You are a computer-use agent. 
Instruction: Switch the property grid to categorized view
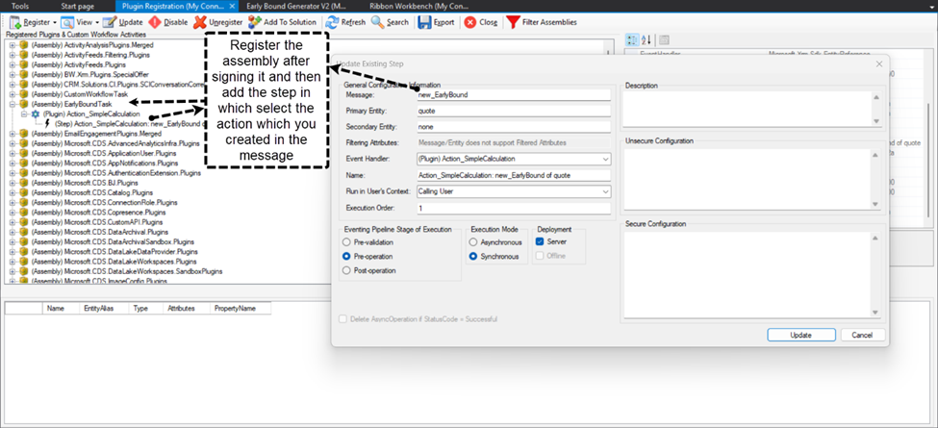[632, 40]
